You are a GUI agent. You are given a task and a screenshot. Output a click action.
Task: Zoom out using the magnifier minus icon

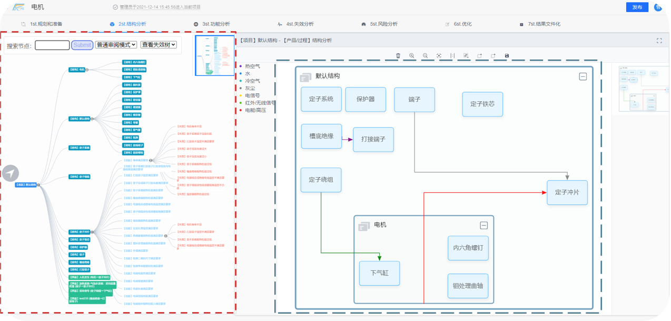(426, 55)
